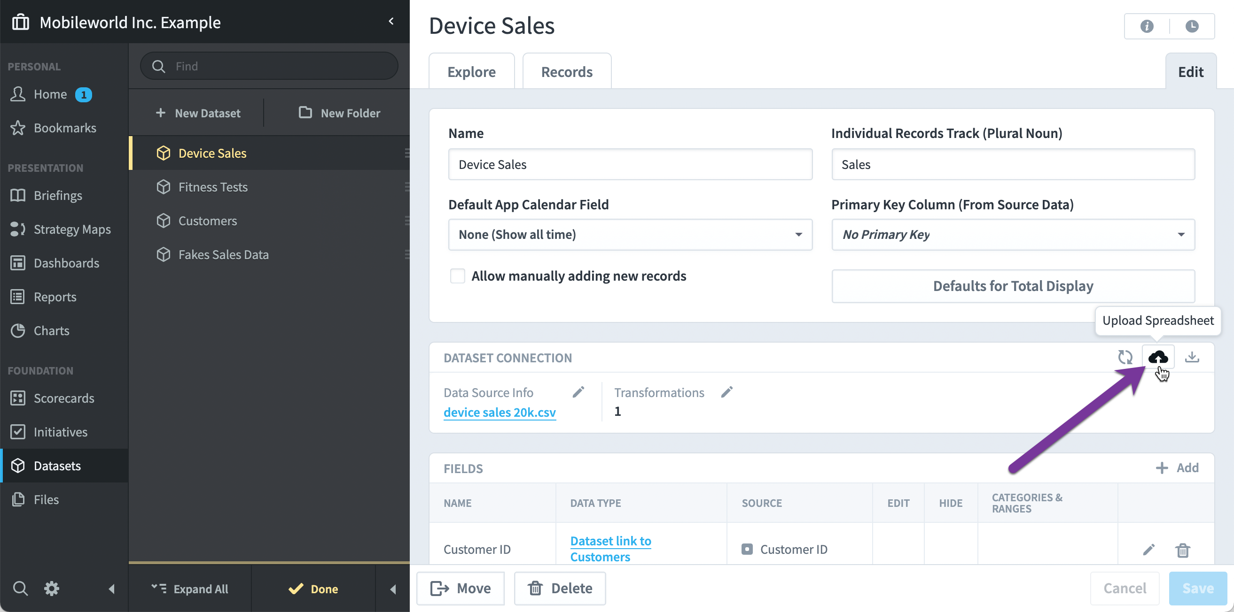1234x612 pixels.
Task: Click the Upload Spreadsheet cloud icon
Action: tap(1158, 357)
